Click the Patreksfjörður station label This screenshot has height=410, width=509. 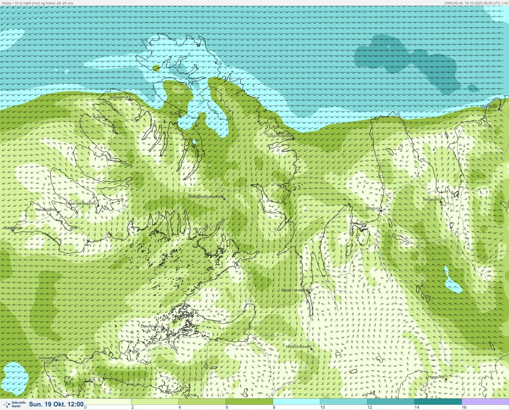click(x=46, y=209)
